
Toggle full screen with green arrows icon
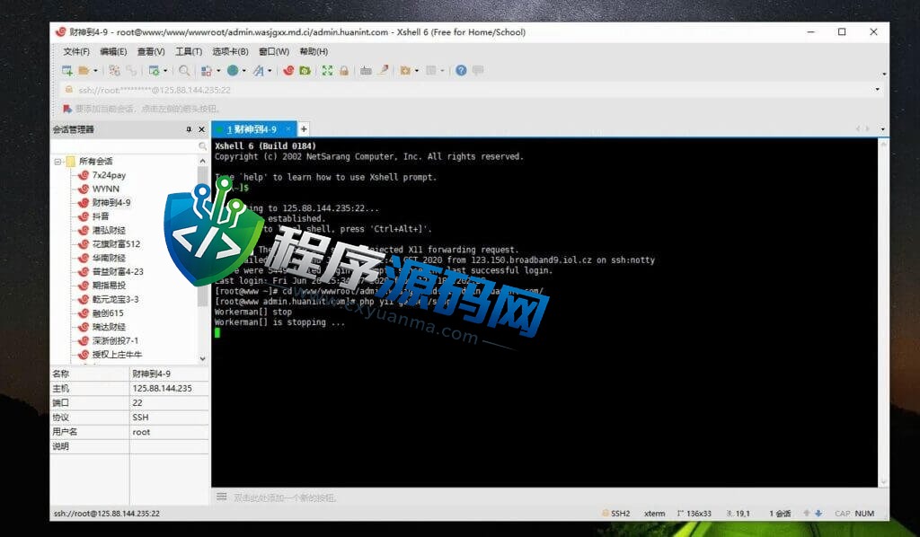(327, 70)
